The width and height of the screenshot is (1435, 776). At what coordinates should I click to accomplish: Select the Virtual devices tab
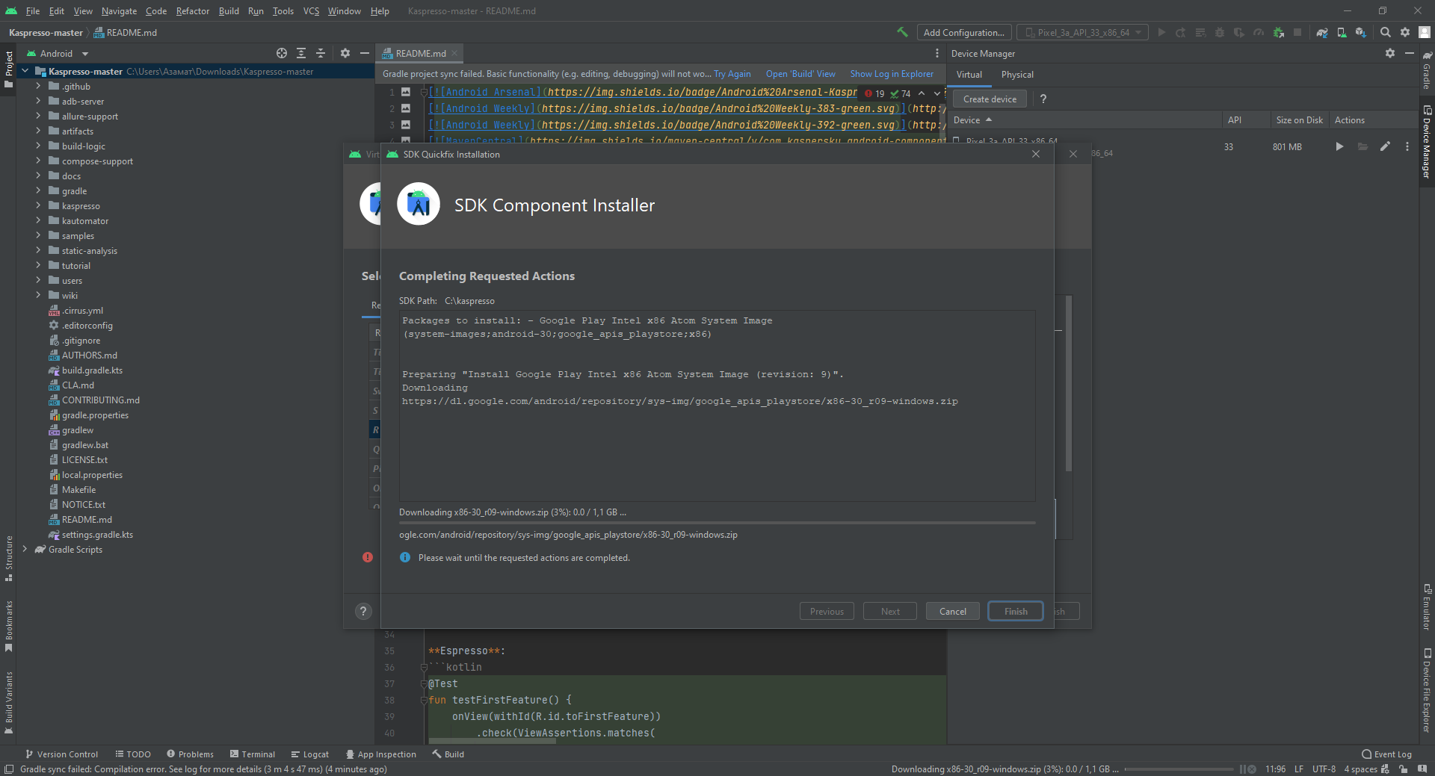pos(969,75)
